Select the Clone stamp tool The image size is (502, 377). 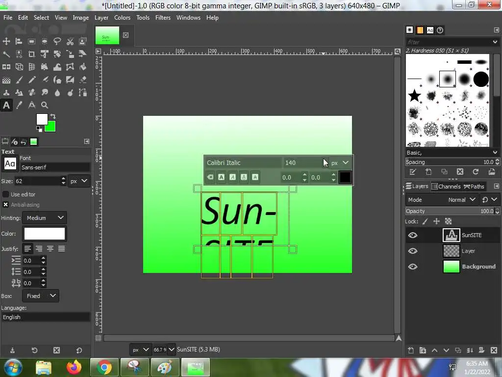(6, 93)
